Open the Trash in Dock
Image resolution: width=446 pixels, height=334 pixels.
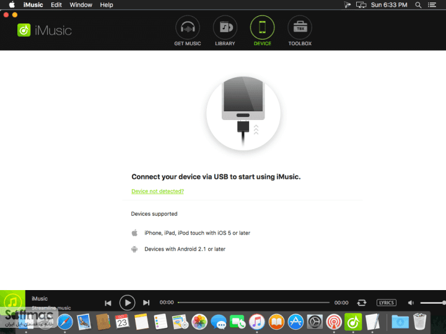(420, 322)
